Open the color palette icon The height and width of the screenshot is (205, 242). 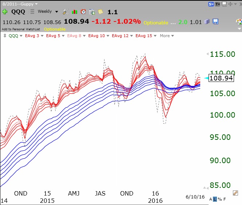click(x=239, y=22)
